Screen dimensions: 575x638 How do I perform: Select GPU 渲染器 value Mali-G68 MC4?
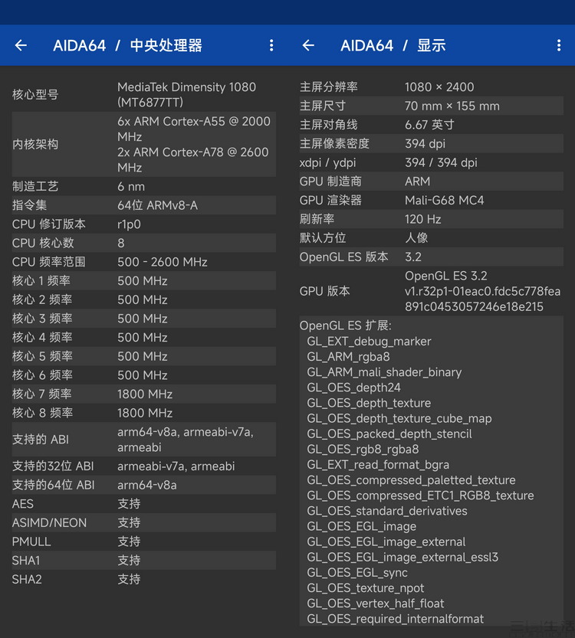[444, 200]
